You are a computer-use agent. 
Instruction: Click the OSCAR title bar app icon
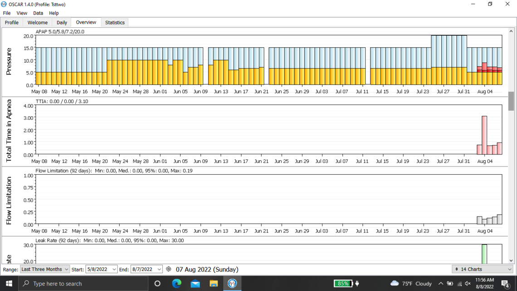point(4,4)
